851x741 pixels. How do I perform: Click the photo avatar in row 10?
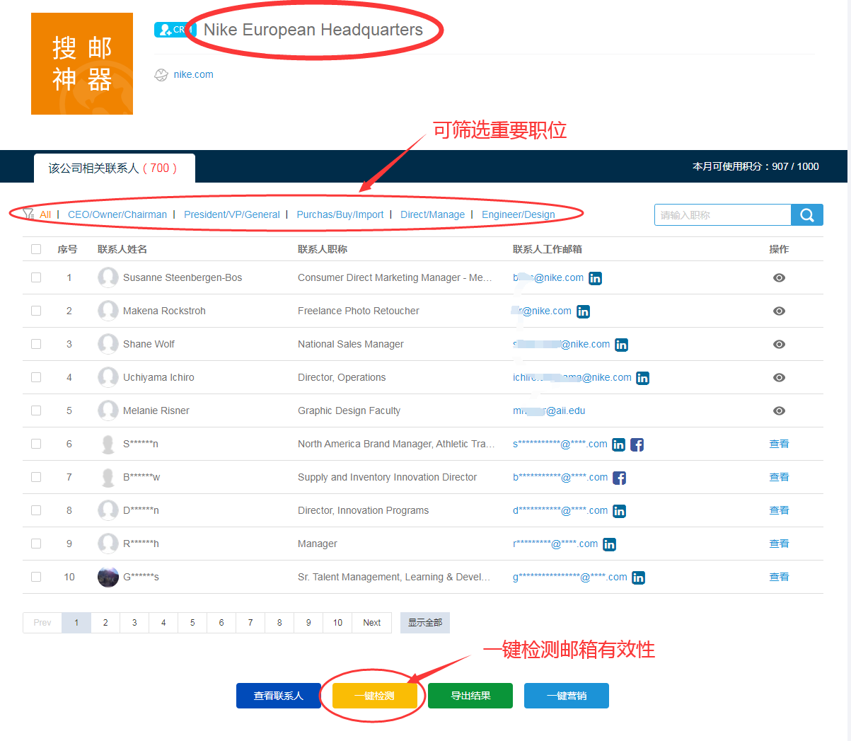point(108,577)
